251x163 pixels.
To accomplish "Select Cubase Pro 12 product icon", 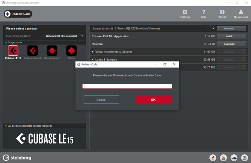I will tap(33, 51).
